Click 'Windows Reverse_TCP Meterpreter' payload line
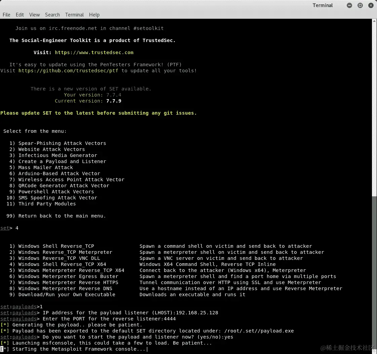Image resolution: width=377 pixels, height=354 pixels. tap(61, 252)
